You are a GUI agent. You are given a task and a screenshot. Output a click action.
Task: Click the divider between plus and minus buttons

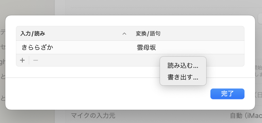[29, 60]
